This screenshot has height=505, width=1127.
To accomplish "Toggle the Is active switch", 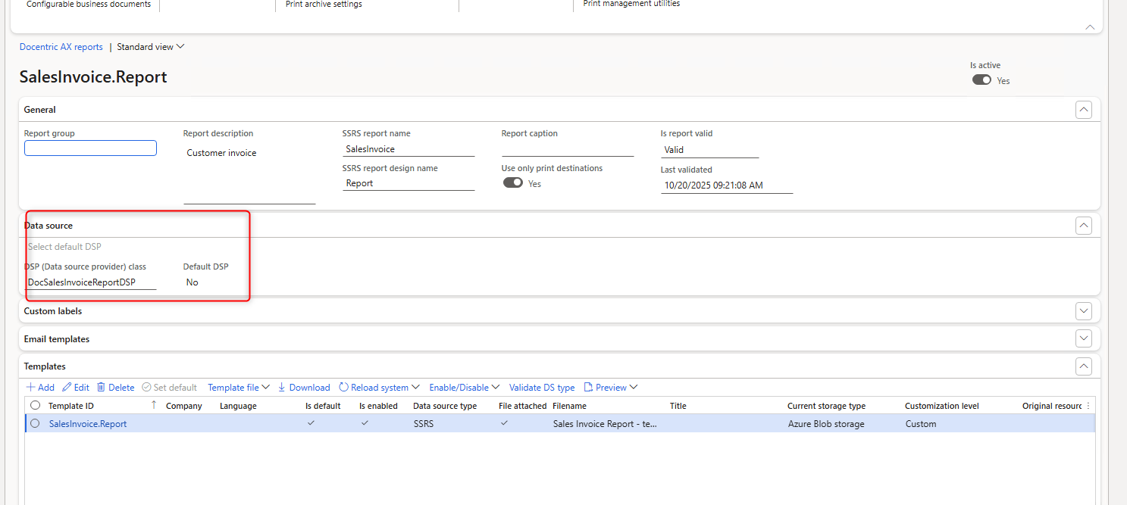I will point(981,80).
